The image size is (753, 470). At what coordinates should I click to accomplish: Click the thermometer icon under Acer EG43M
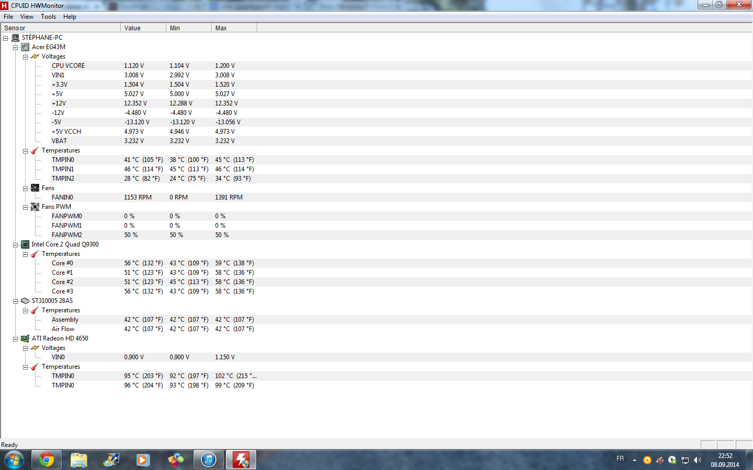pos(35,150)
